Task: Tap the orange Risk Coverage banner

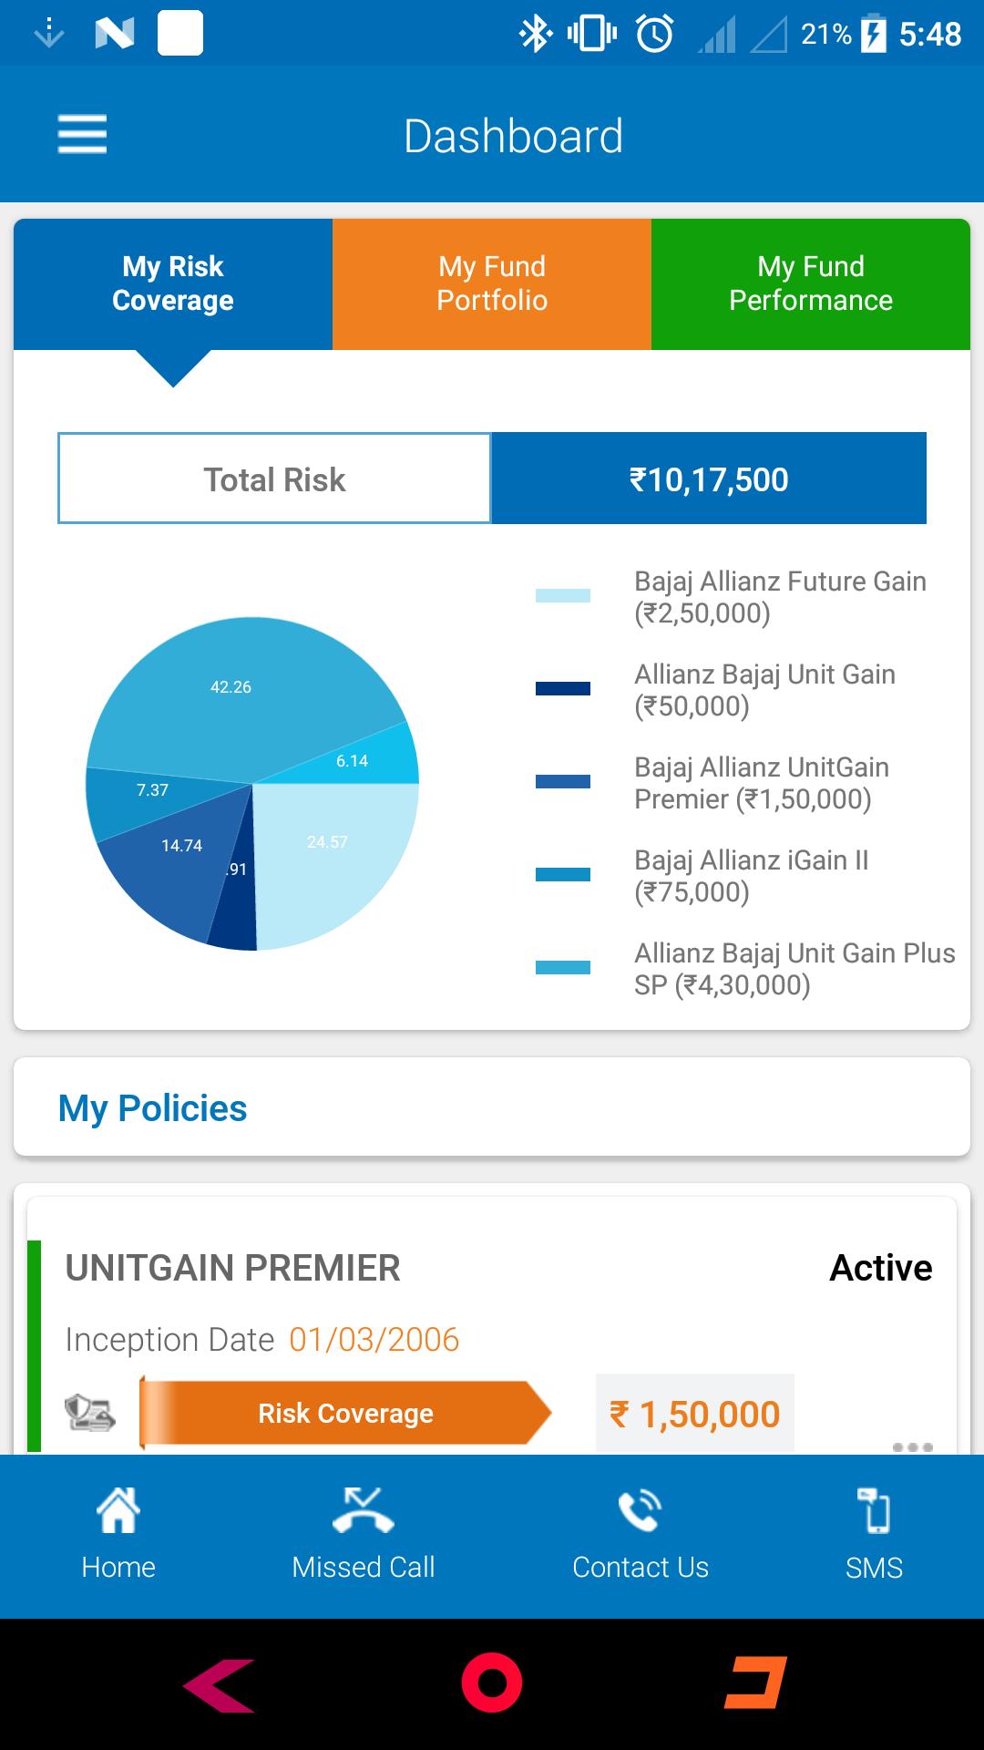Action: point(345,1414)
